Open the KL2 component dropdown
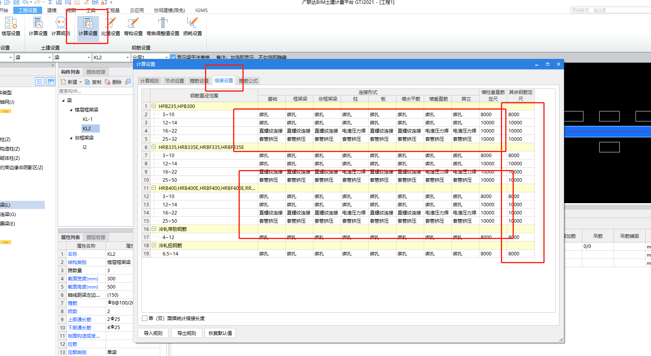This screenshot has height=356, width=651. click(x=127, y=57)
